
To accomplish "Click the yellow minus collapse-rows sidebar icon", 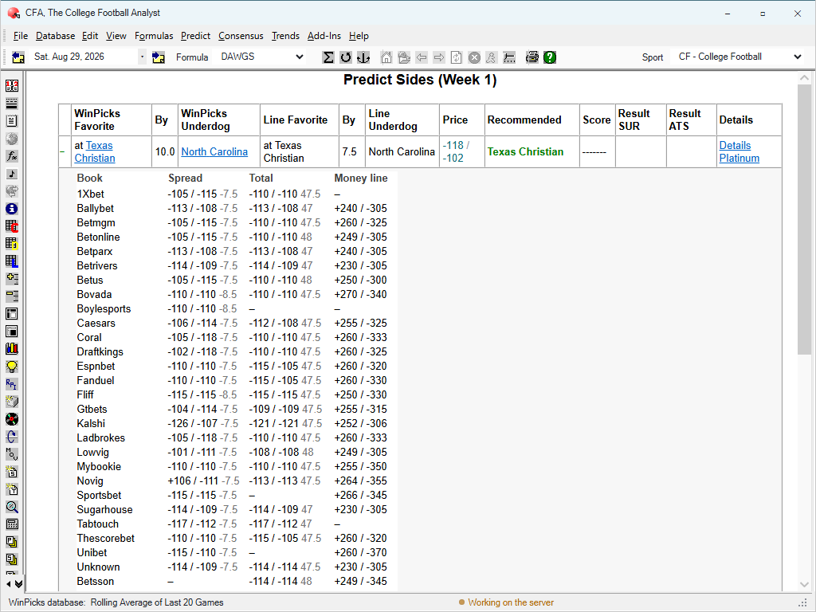I will (11, 296).
